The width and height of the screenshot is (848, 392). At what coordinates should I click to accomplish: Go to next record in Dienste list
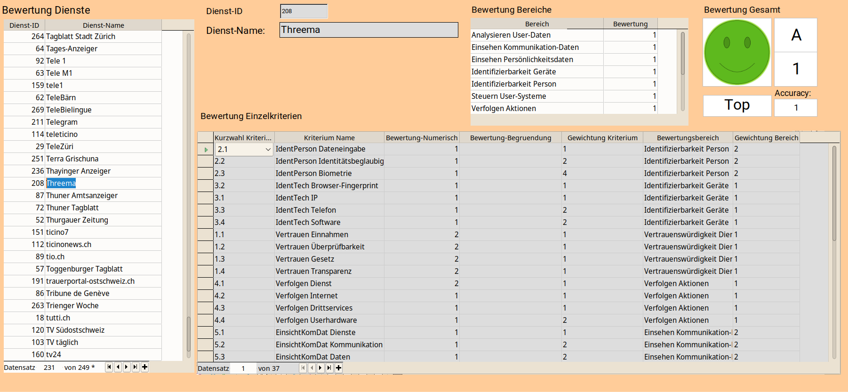click(127, 367)
